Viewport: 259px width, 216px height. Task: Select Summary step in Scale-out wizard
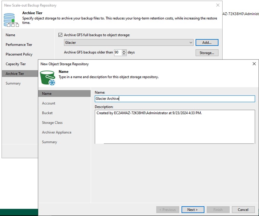tap(13, 83)
